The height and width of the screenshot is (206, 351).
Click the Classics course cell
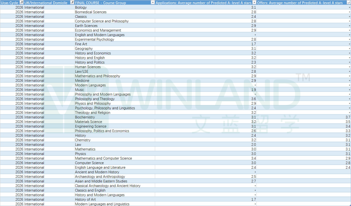[115, 17]
